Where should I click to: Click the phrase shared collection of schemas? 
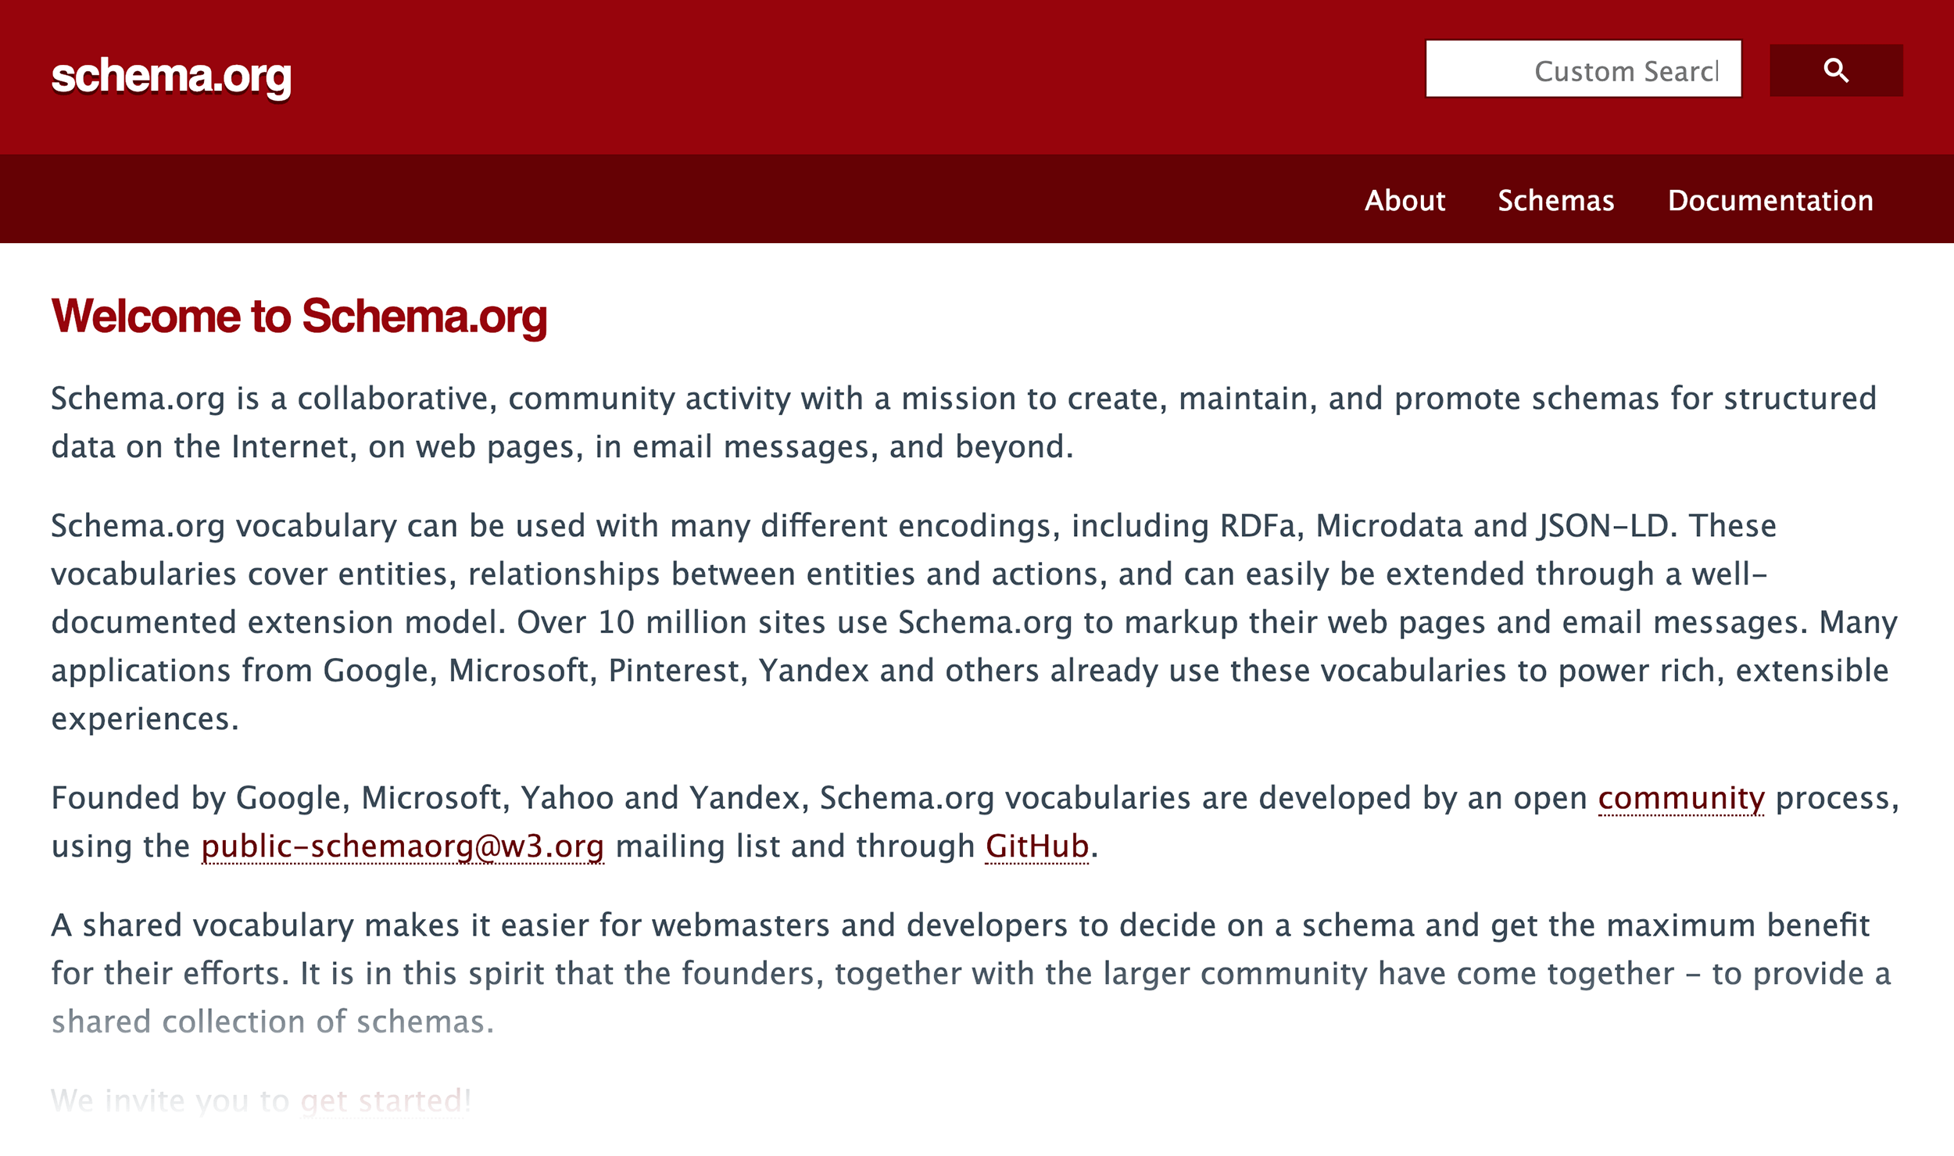(272, 1022)
